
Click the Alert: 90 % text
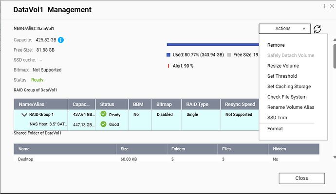(183, 66)
